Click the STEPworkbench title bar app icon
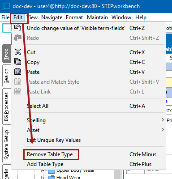Viewport: 172px width, 179px height. tap(7, 6)
